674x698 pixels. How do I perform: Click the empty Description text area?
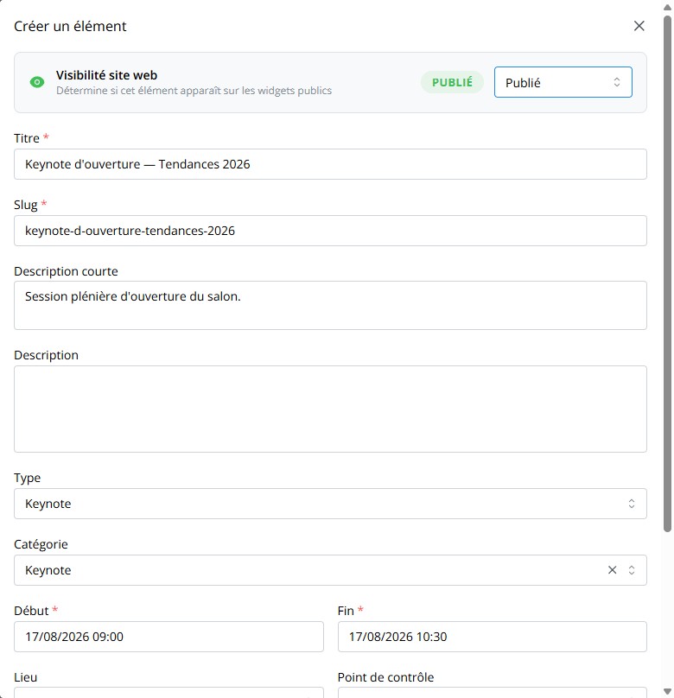(330, 409)
